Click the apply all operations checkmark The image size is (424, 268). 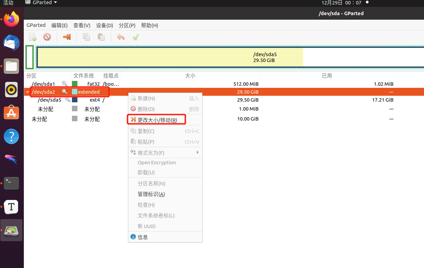pyautogui.click(x=136, y=37)
